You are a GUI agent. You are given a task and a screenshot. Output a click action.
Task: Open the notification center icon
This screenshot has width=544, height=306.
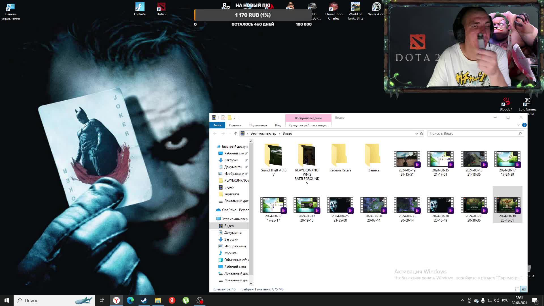pos(535,300)
